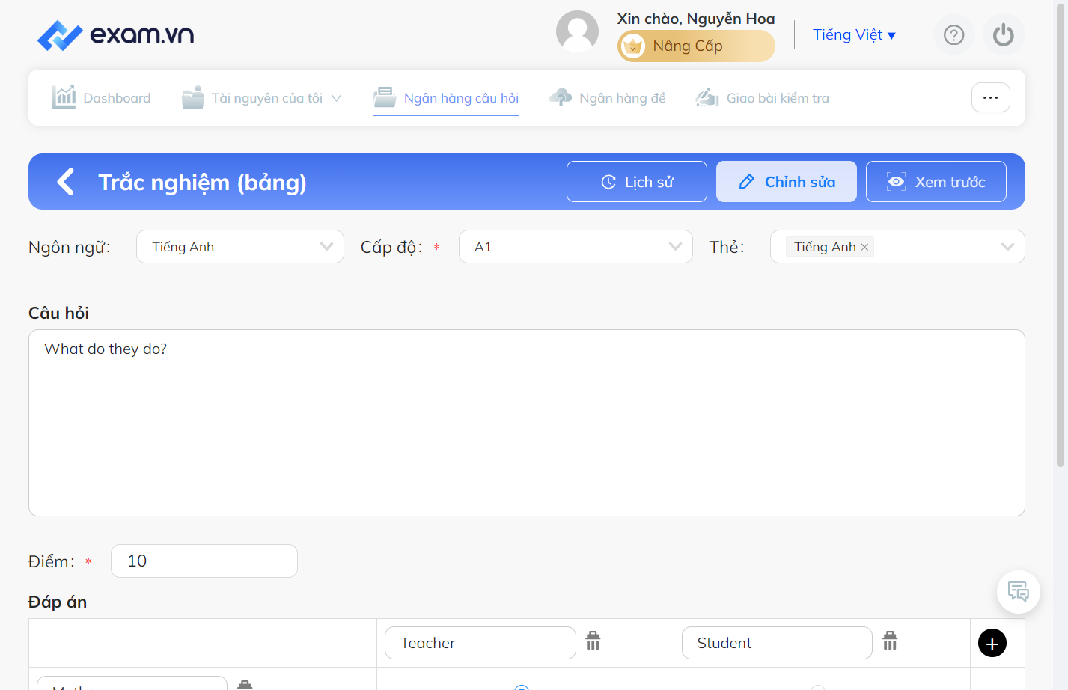Open Lịch sử history
Image resolution: width=1068 pixels, height=690 pixels.
(637, 182)
